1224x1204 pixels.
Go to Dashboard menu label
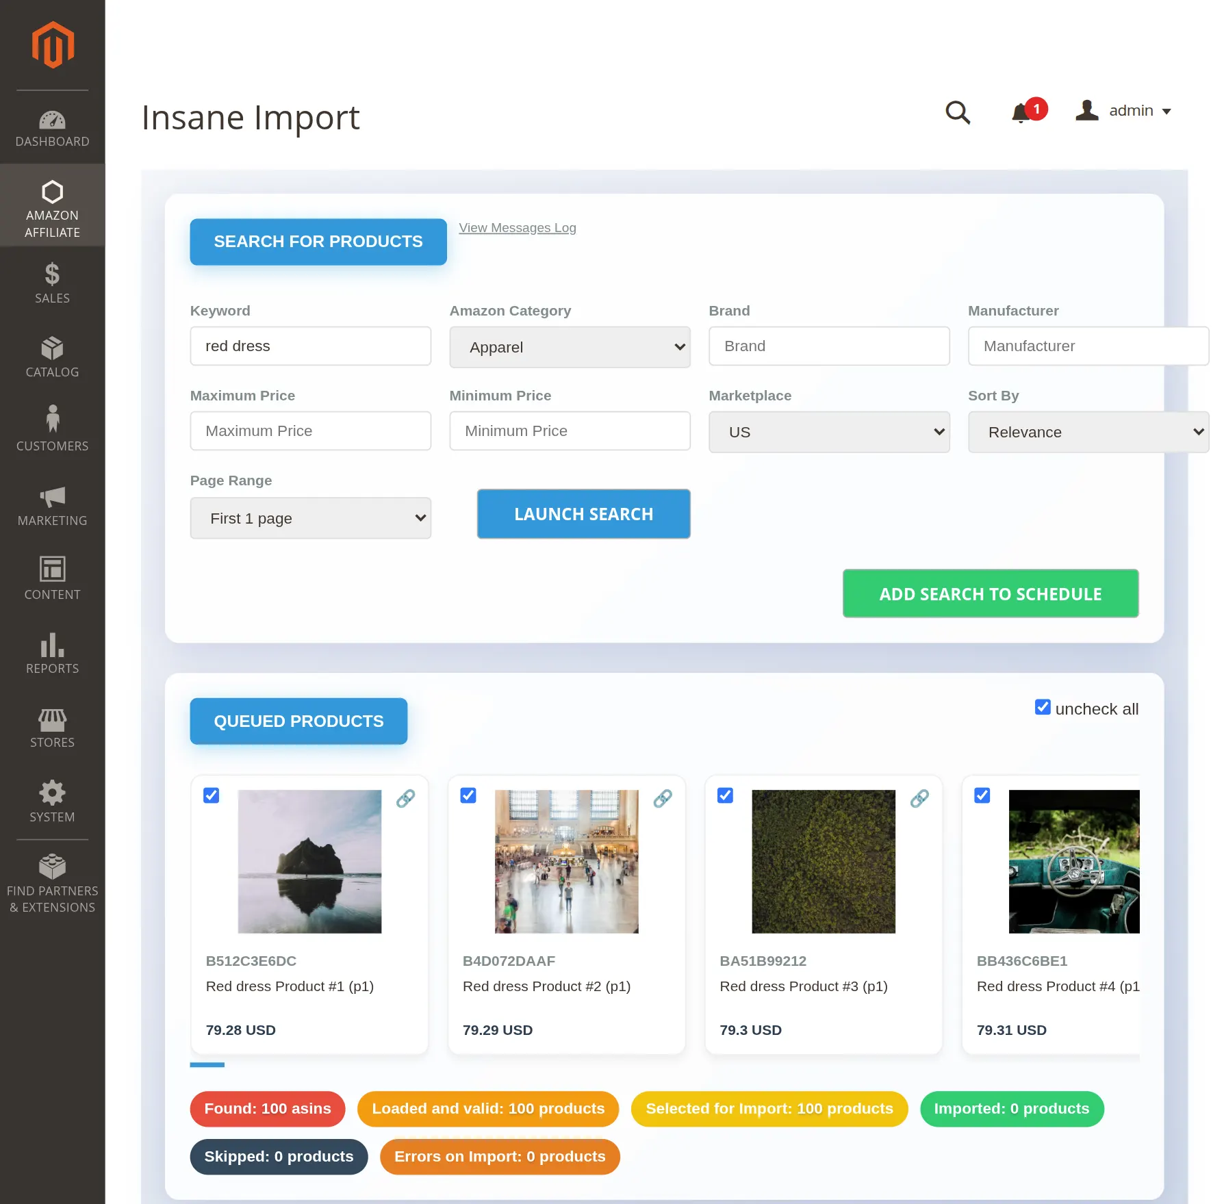52,142
